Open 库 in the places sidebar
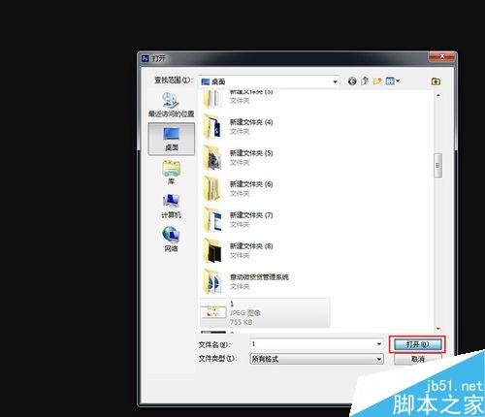This screenshot has height=417, width=485. pos(171,173)
